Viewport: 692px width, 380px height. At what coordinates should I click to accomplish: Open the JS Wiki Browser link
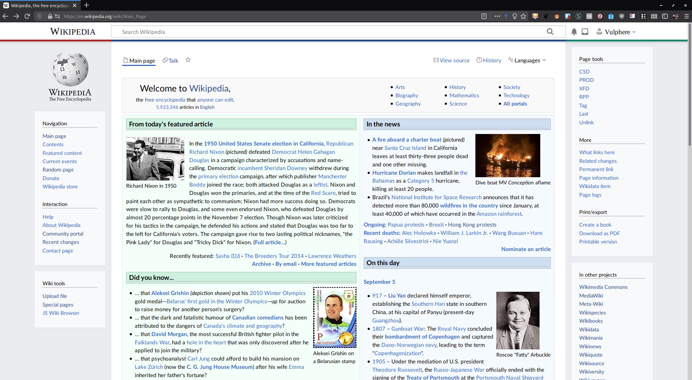click(x=61, y=313)
